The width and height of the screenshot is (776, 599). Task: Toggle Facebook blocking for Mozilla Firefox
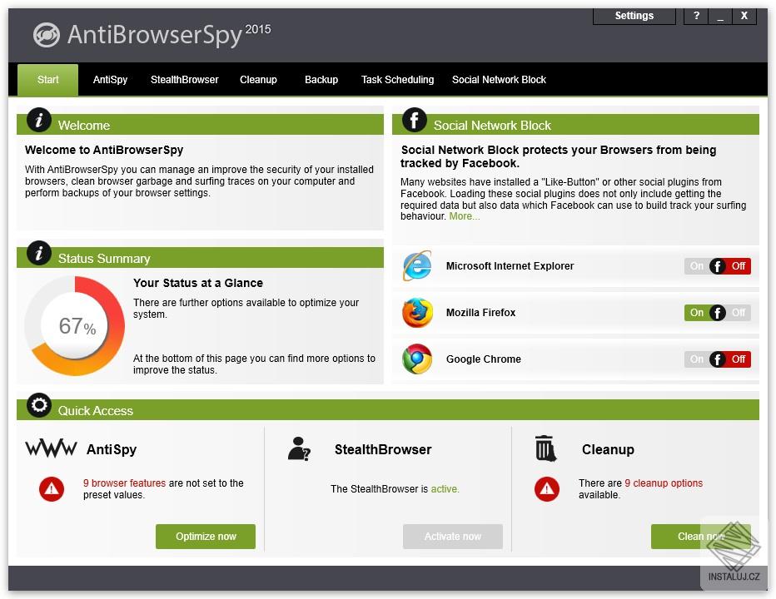coord(718,313)
